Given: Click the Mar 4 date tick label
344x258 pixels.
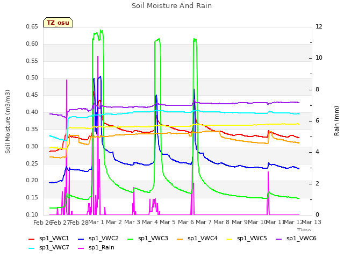Looking at the screenshot, I should [x=150, y=222].
